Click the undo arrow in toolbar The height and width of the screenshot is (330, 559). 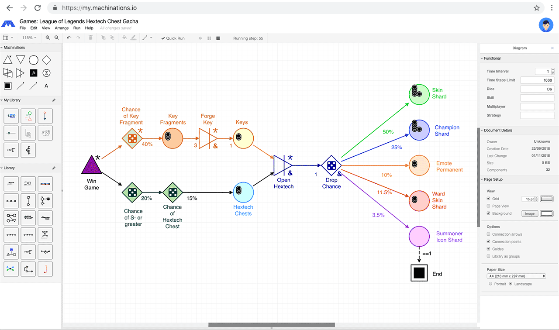coord(69,38)
